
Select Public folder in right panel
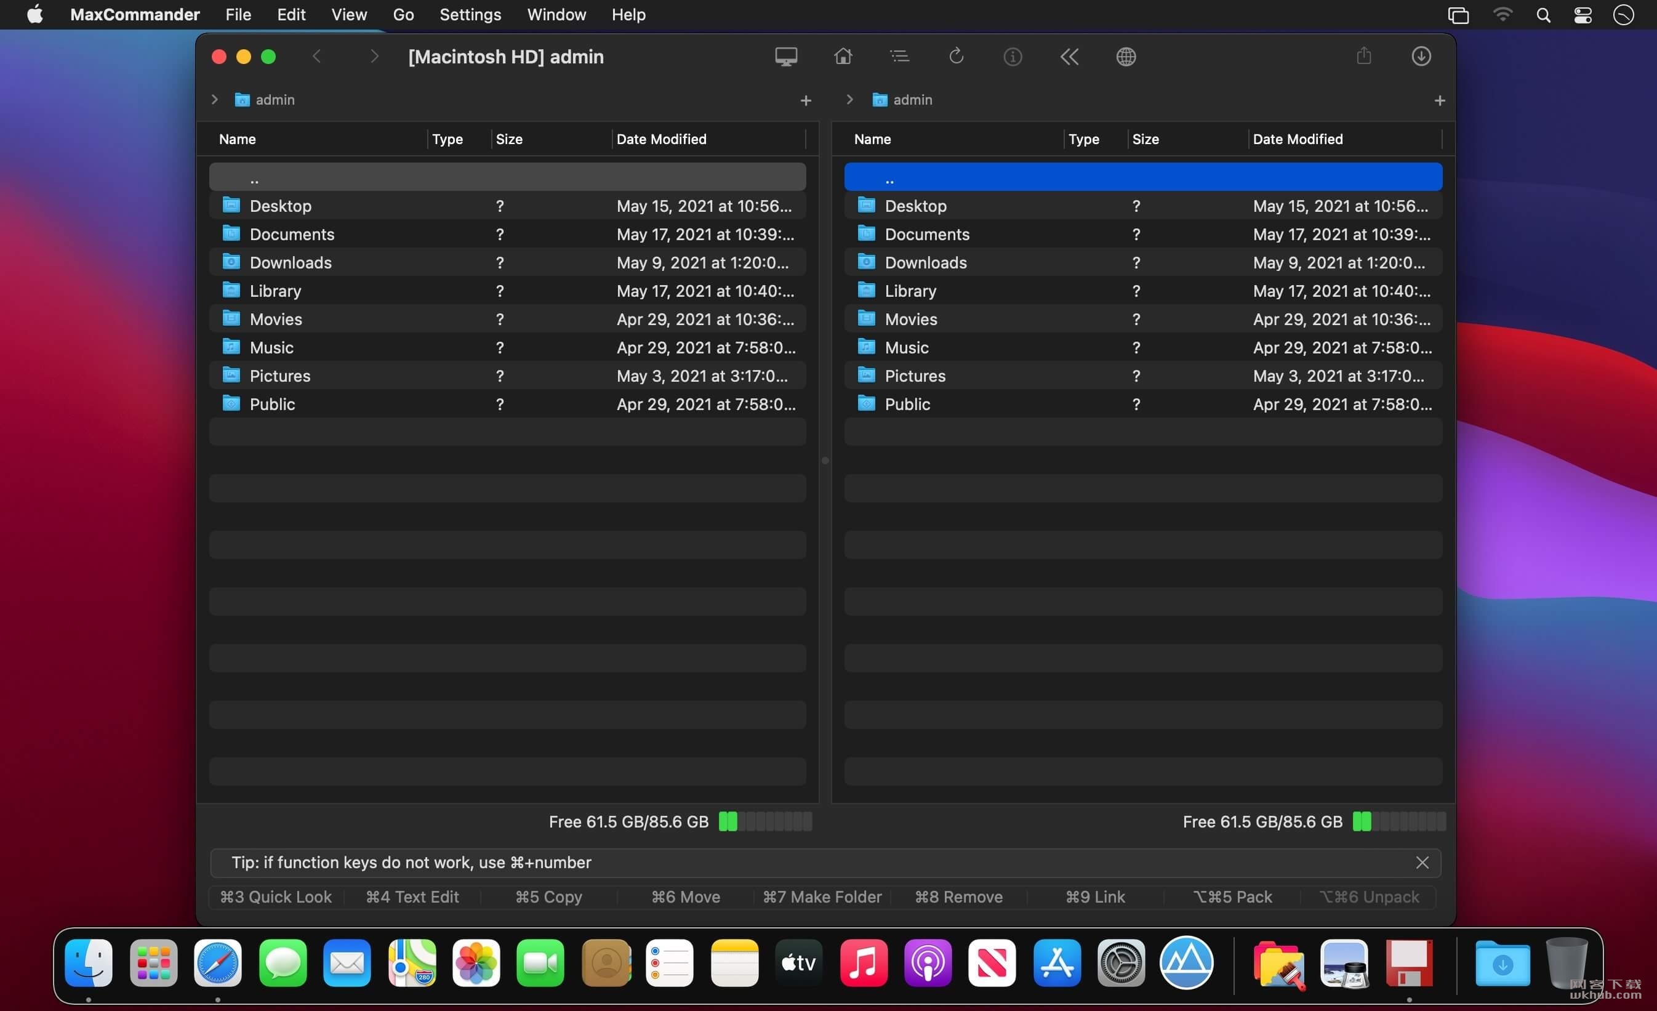tap(1142, 403)
